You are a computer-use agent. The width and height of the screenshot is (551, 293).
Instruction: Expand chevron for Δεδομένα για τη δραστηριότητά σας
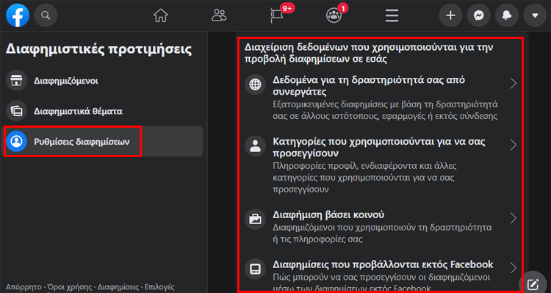click(x=513, y=84)
